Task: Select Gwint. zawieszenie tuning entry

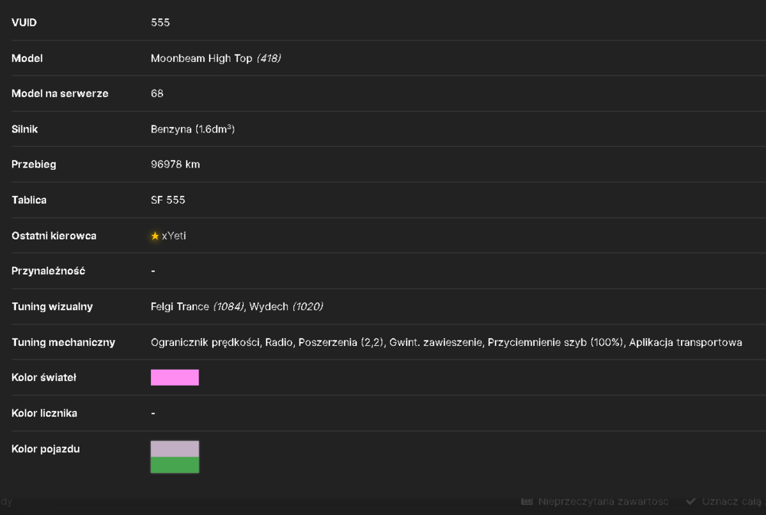Action: pyautogui.click(x=436, y=342)
